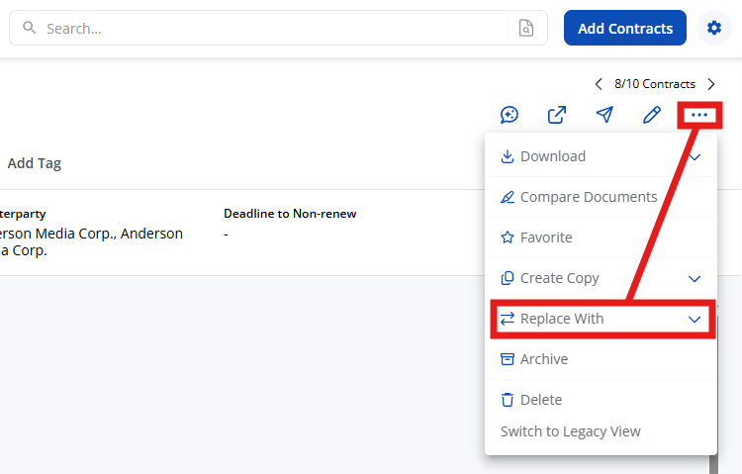This screenshot has height=474, width=742.
Task: Click Switch to Legacy View
Action: point(570,431)
